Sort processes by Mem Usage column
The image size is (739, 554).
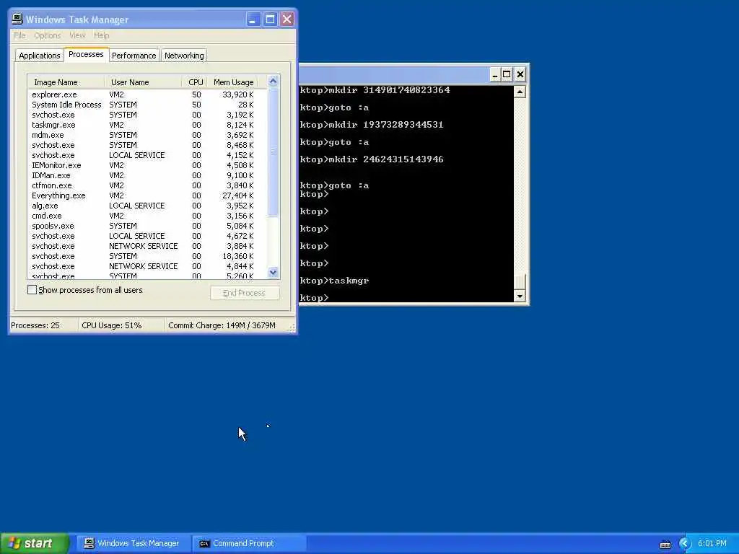pyautogui.click(x=233, y=82)
